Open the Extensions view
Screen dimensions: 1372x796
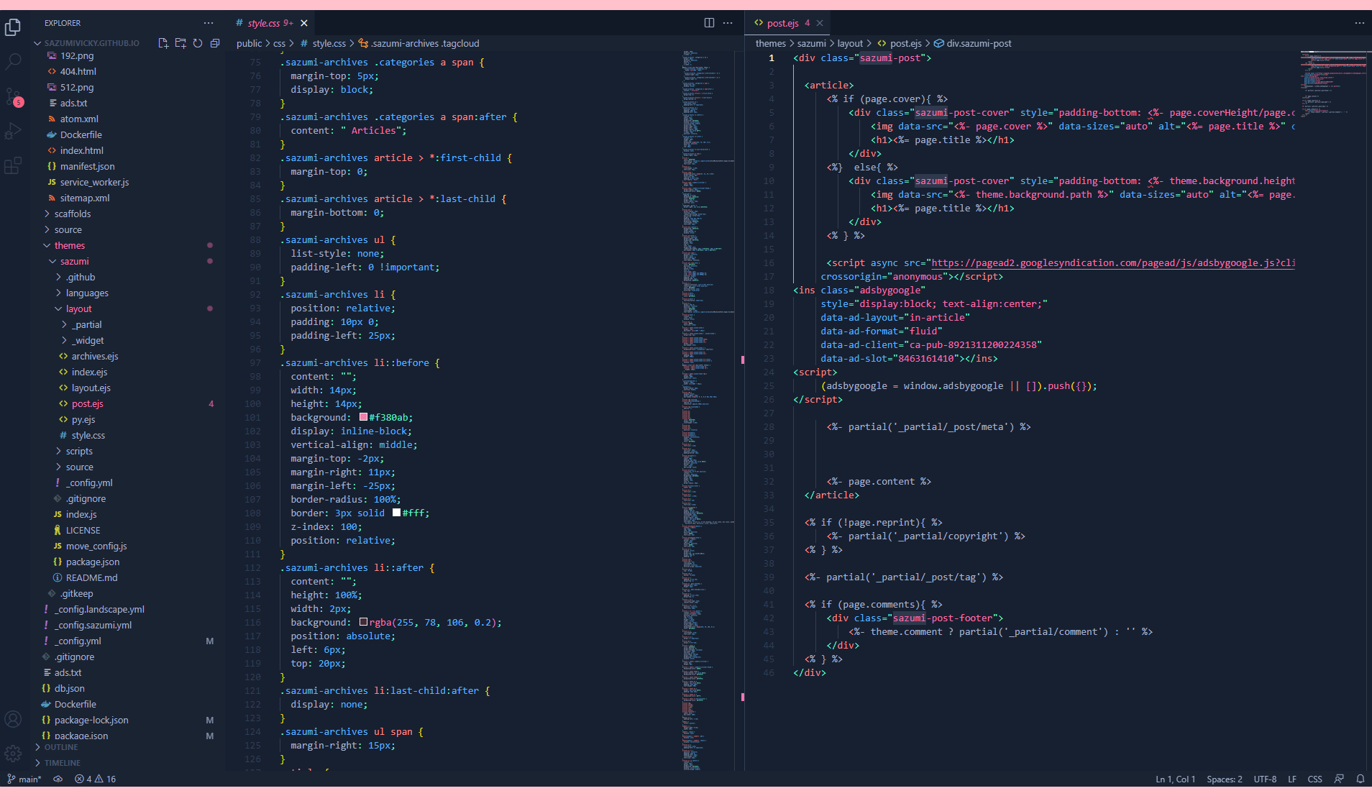13,165
